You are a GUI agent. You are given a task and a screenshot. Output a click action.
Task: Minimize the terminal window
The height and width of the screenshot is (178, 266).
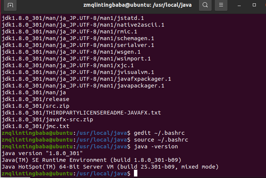pos(239,5)
